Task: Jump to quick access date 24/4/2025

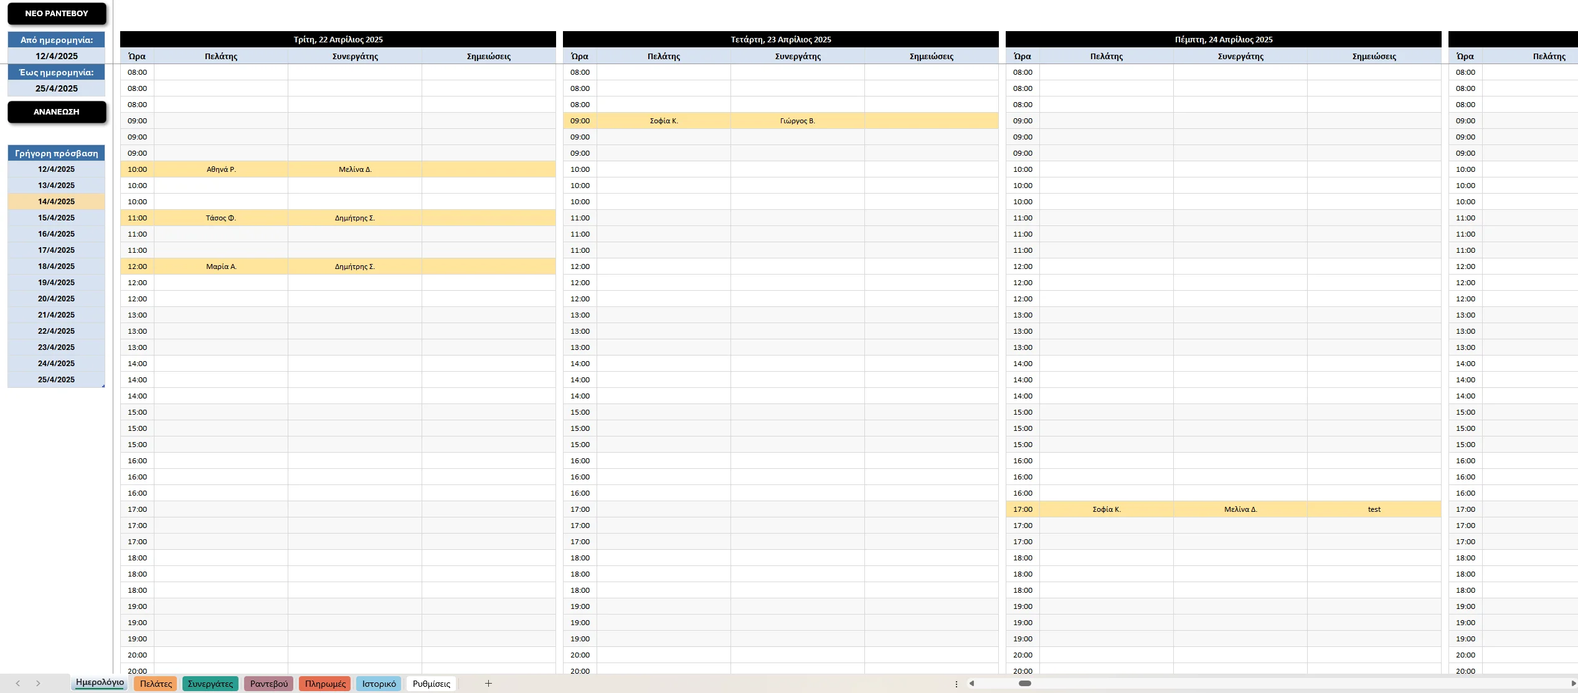Action: (x=57, y=364)
